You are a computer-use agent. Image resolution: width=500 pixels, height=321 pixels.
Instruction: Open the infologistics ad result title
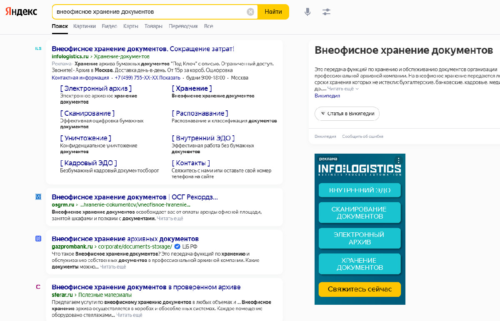(x=143, y=49)
